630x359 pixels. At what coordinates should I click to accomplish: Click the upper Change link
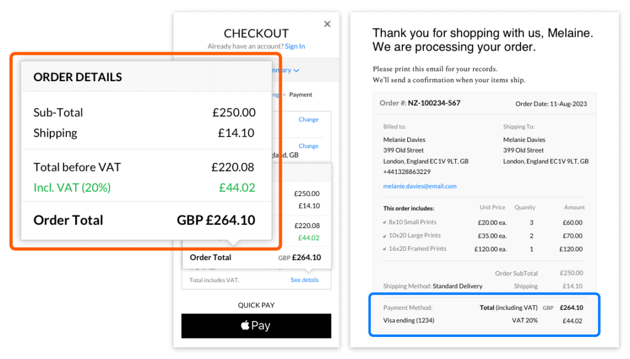pos(308,119)
